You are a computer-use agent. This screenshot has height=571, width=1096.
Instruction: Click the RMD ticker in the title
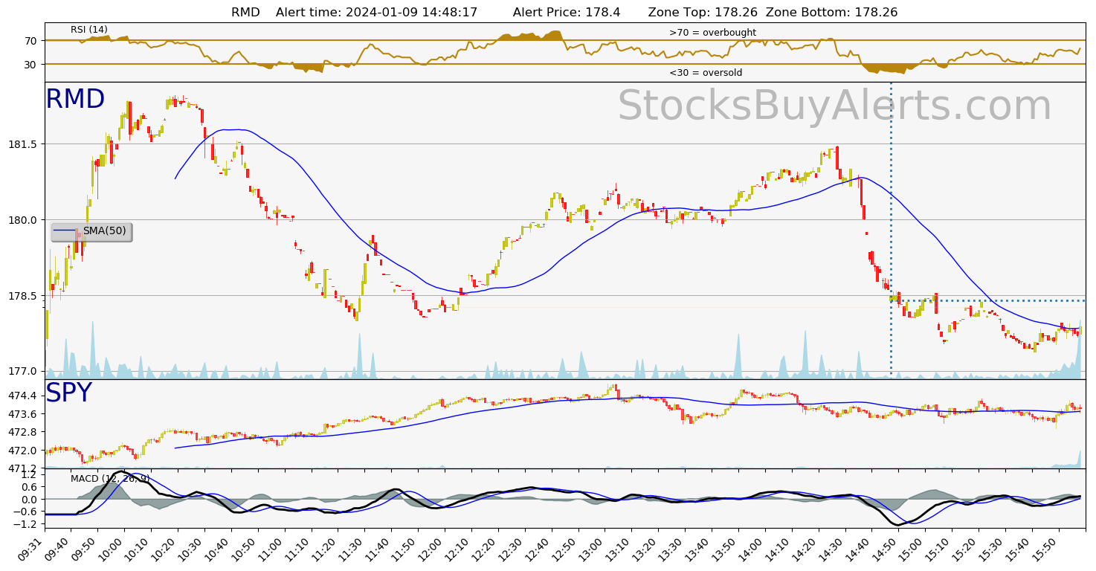(245, 12)
